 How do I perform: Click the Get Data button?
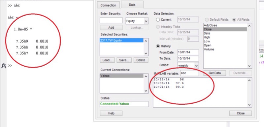point(215,73)
